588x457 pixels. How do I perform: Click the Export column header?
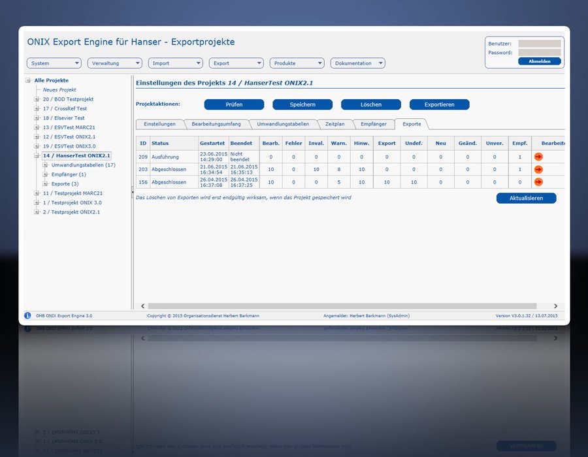(387, 143)
